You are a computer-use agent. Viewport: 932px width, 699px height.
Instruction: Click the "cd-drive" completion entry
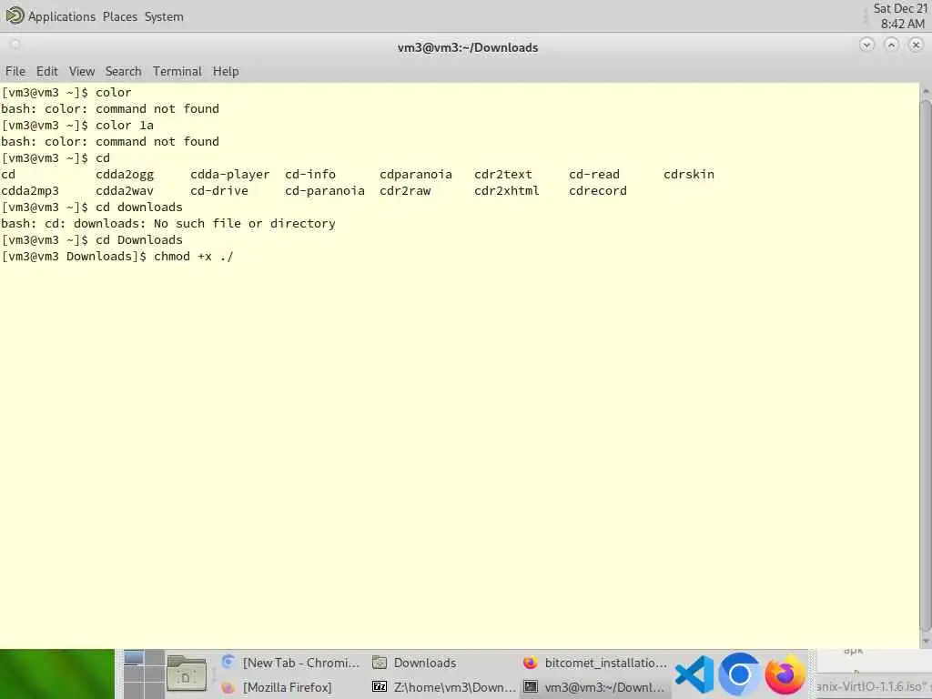[x=219, y=191]
